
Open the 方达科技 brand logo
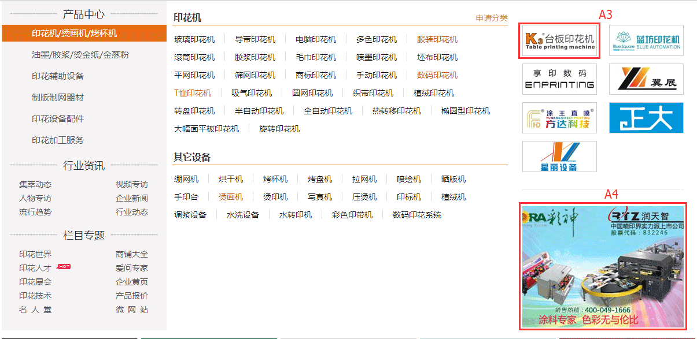pos(559,118)
